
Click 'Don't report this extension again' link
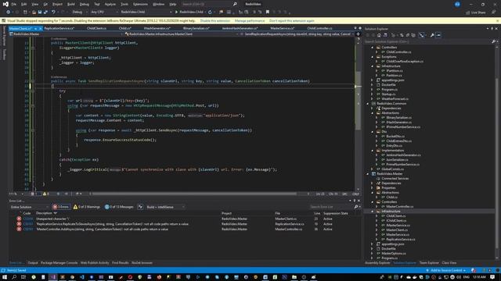point(292,21)
